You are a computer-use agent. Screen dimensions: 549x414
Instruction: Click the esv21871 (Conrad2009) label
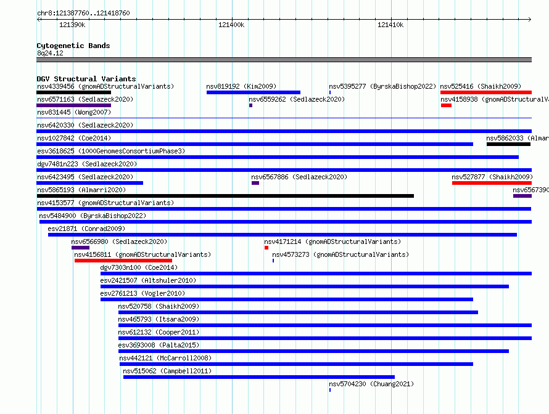(x=86, y=229)
